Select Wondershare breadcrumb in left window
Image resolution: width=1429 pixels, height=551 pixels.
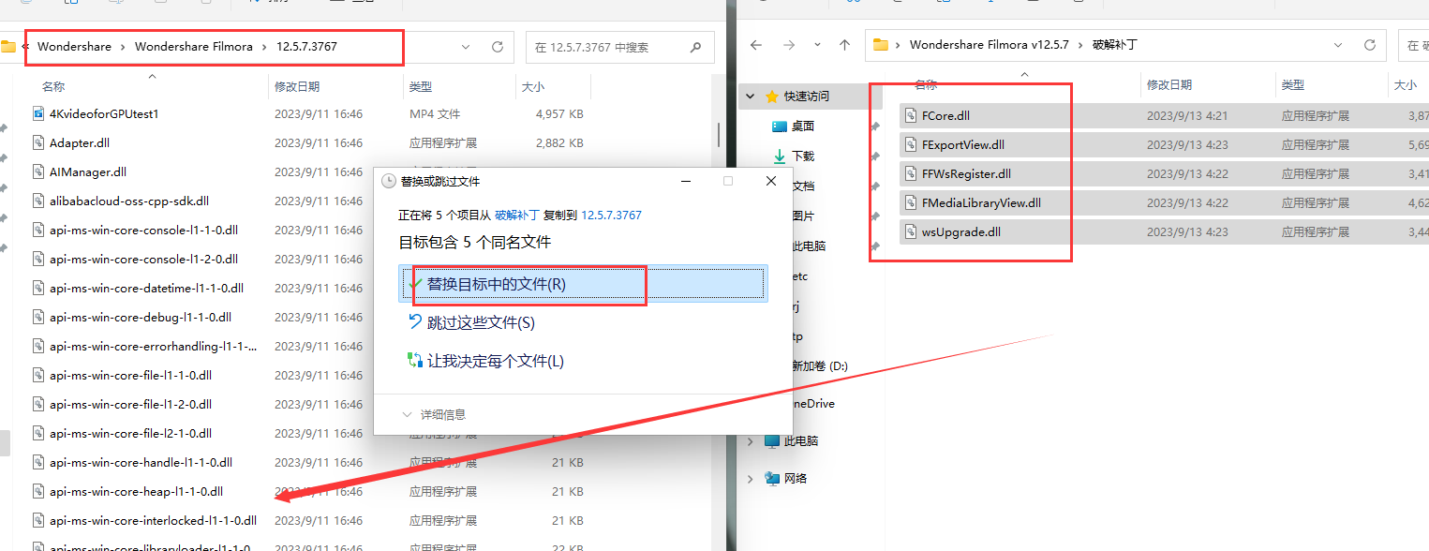click(74, 47)
